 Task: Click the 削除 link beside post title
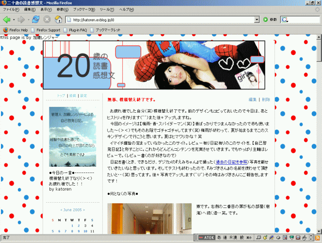point(266,100)
